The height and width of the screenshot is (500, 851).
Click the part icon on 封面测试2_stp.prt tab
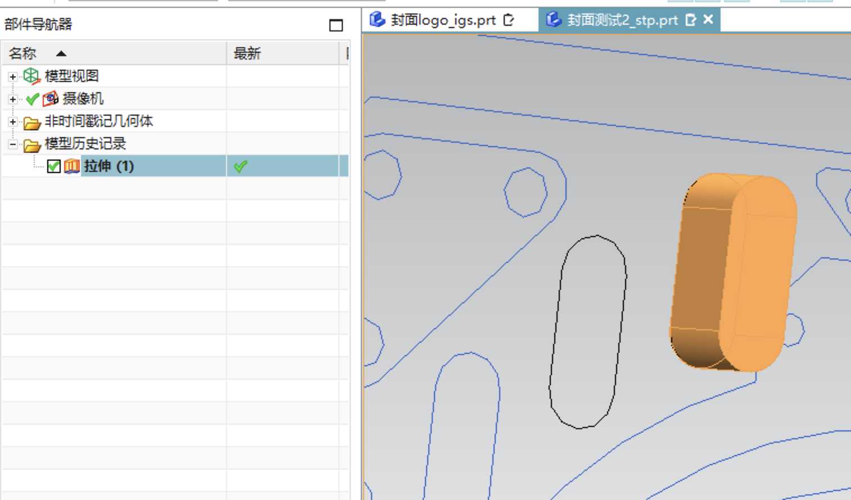click(x=554, y=20)
